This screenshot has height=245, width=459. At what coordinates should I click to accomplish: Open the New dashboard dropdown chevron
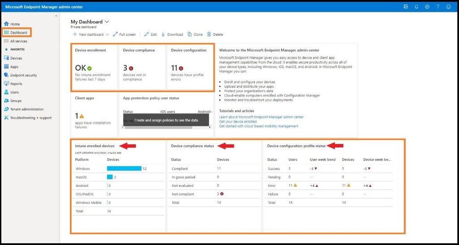point(107,34)
